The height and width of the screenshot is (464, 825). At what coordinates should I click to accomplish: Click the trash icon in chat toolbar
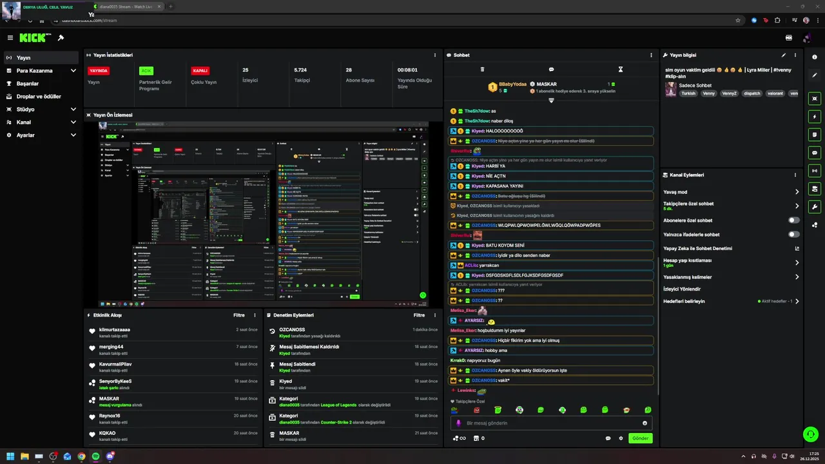482,70
